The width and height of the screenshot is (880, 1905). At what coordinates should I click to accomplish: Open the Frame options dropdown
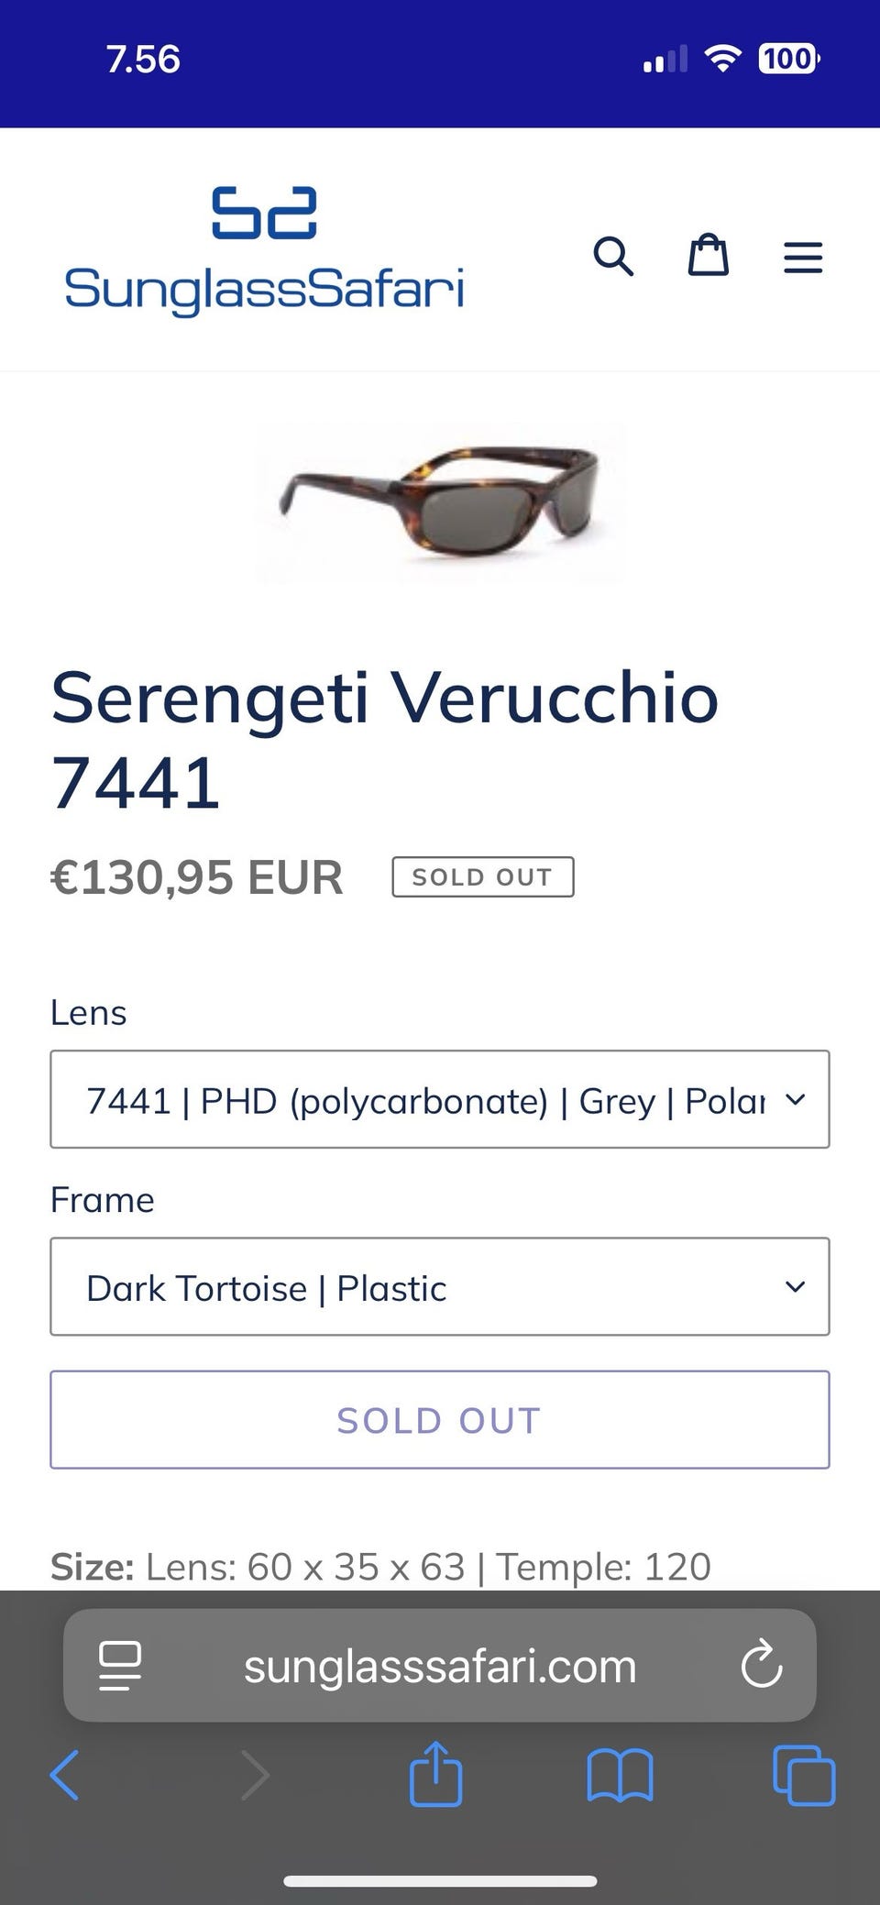(440, 1286)
